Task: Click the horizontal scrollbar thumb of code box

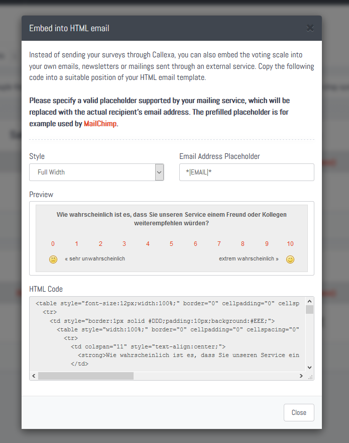Action: pyautogui.click(x=86, y=376)
